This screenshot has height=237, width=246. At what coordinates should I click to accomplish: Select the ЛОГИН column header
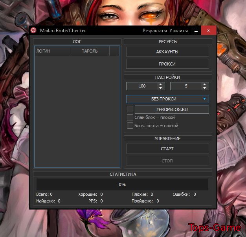click(x=53, y=51)
